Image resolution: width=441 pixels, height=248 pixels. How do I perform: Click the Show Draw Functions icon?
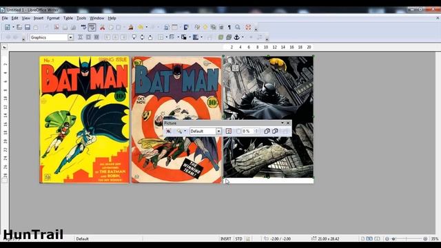(x=186, y=28)
